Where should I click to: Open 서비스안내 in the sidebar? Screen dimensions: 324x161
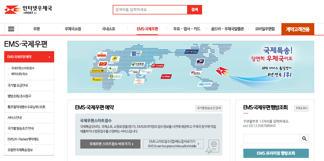coord(29,118)
